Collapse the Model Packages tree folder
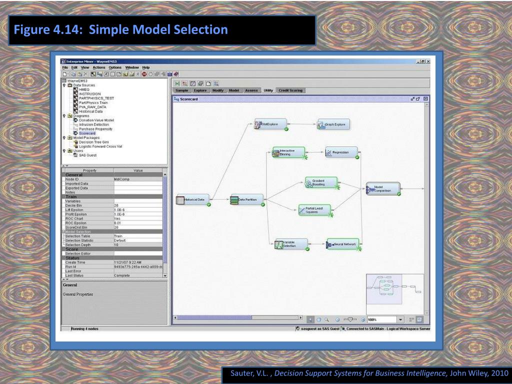The image size is (512, 384). click(x=64, y=138)
